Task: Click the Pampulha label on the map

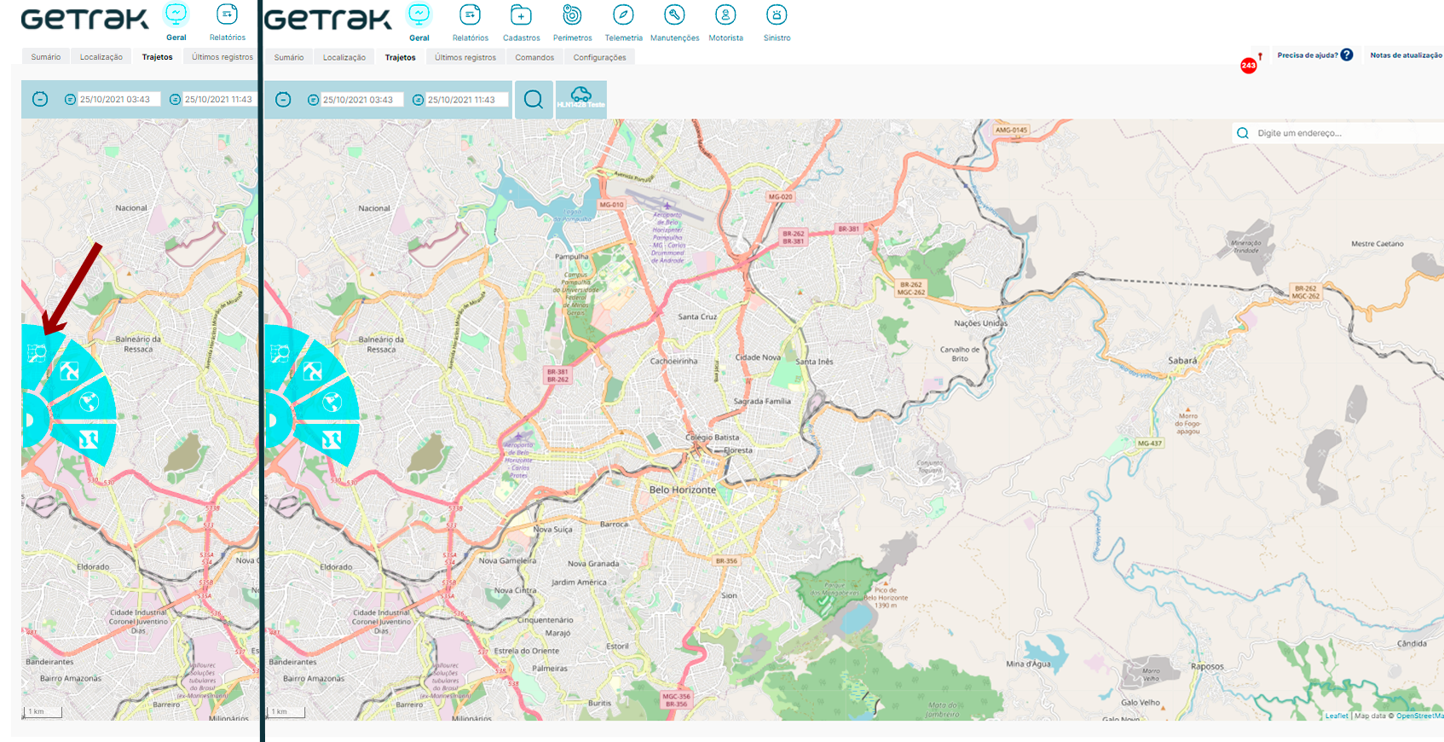Action: click(572, 256)
